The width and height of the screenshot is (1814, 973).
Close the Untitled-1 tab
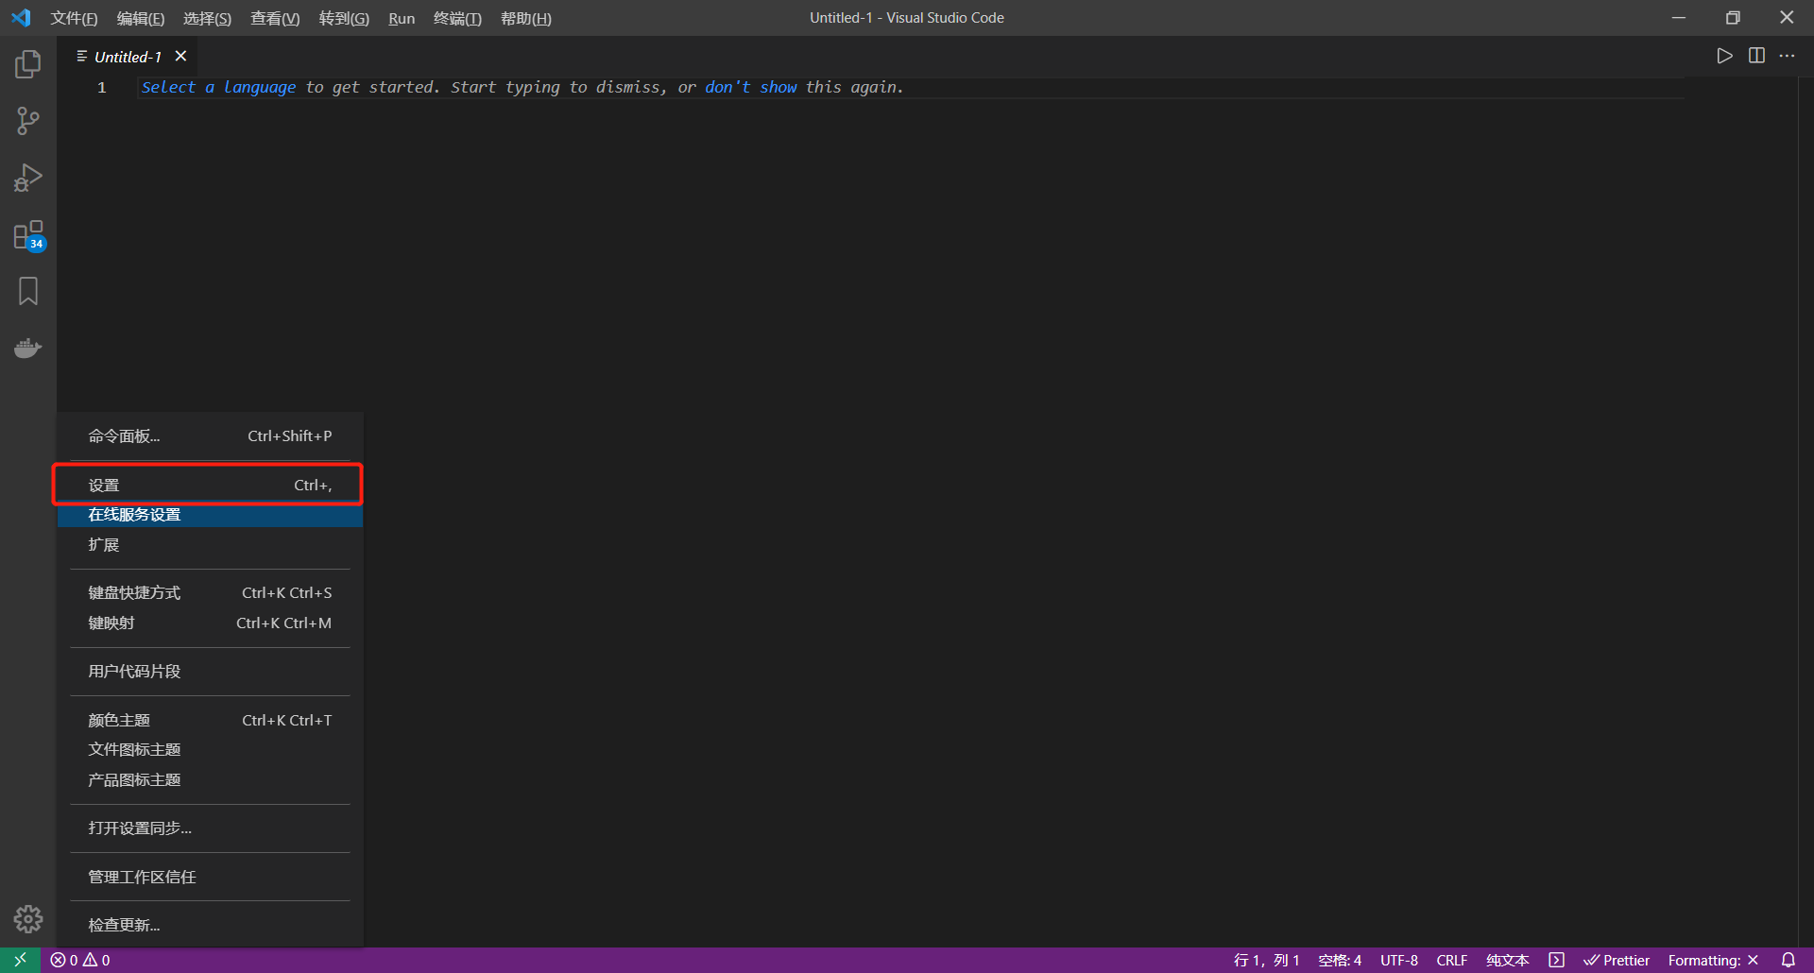[x=181, y=57]
